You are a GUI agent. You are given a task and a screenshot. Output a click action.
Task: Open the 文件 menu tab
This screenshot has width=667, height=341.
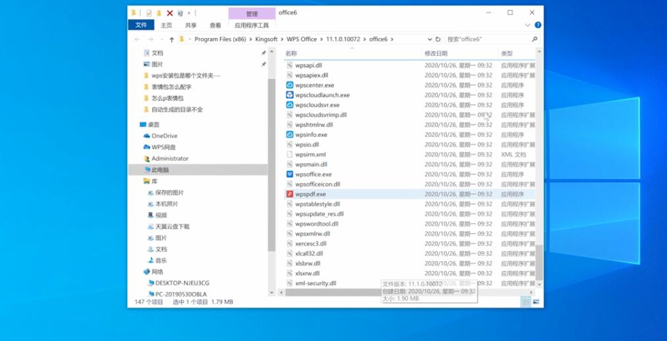141,25
